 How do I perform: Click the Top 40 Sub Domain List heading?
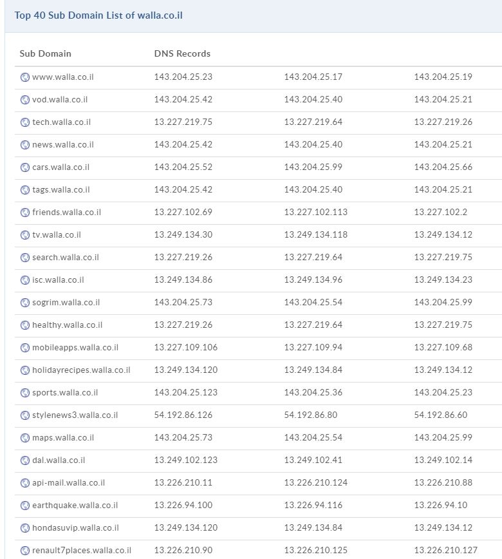click(x=98, y=15)
